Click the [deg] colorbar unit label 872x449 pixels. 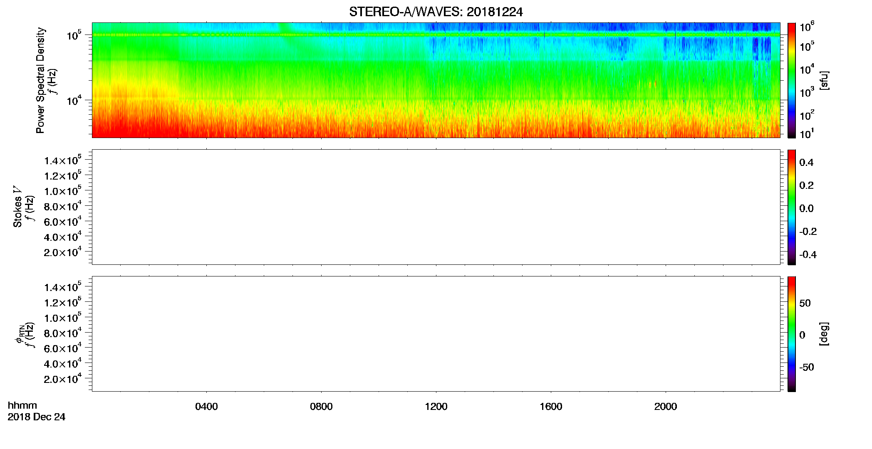(x=824, y=334)
